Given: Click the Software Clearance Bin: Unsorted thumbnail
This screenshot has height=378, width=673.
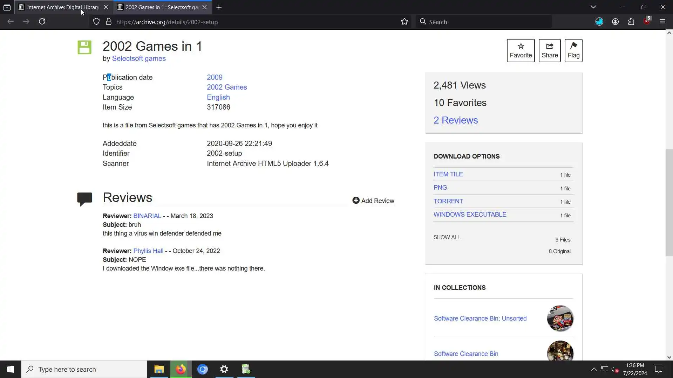Looking at the screenshot, I should [560, 318].
